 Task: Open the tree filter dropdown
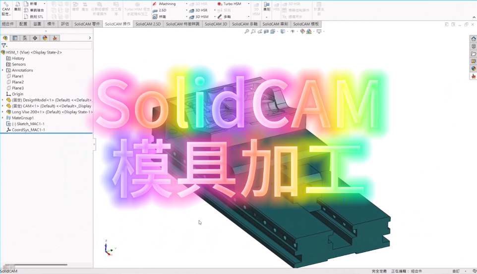pos(4,46)
